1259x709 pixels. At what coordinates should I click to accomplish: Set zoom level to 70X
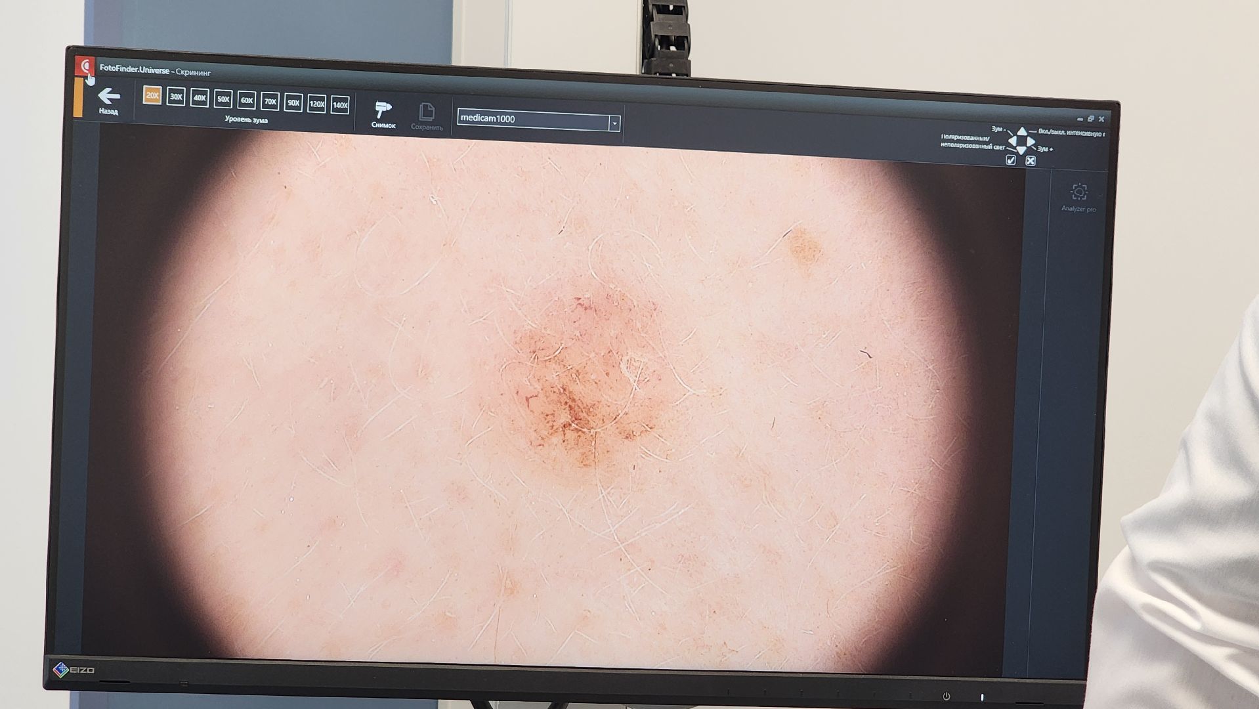[x=270, y=102]
